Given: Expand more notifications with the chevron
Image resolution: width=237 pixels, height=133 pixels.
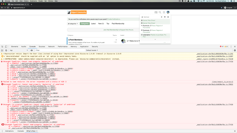Looking at the screenshot, I should [x=155, y=39].
